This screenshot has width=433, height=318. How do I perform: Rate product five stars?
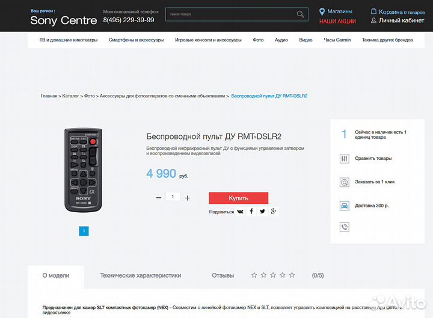coord(292,275)
